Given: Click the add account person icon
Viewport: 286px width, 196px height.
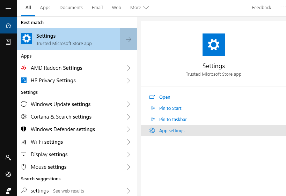Looking at the screenshot, I should click(x=8, y=158).
